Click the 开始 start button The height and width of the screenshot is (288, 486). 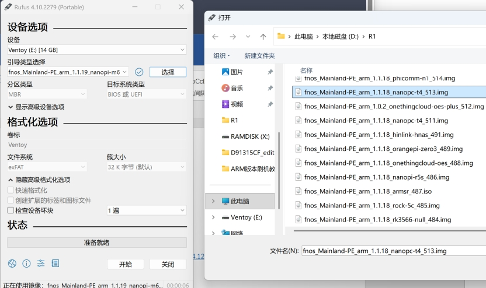(125, 264)
